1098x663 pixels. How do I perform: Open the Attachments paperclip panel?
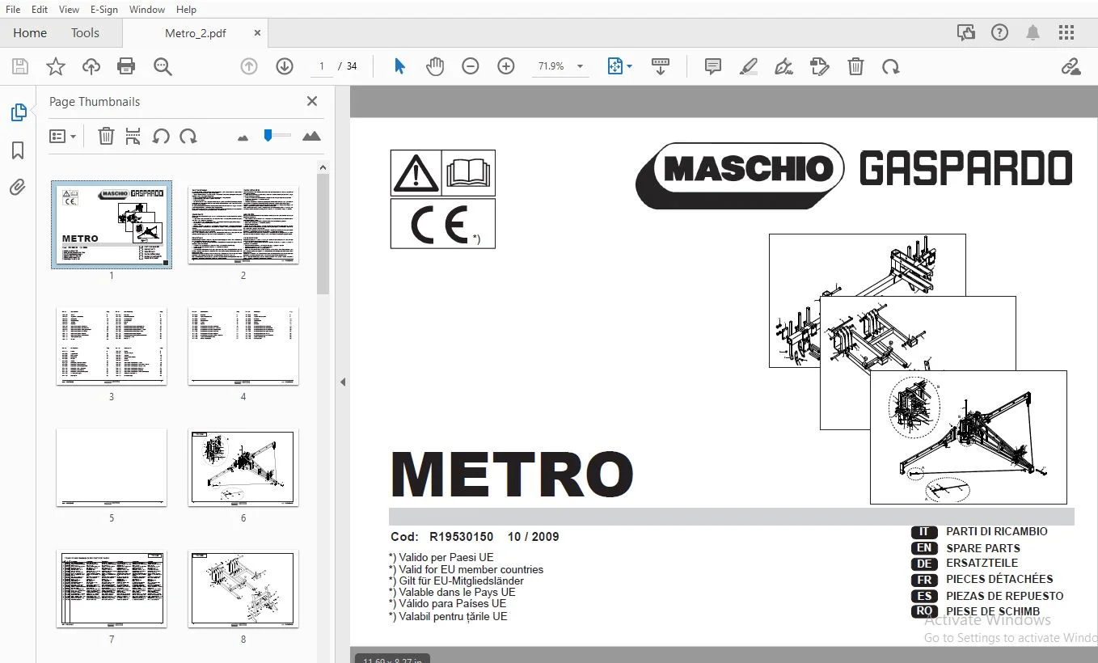(18, 188)
